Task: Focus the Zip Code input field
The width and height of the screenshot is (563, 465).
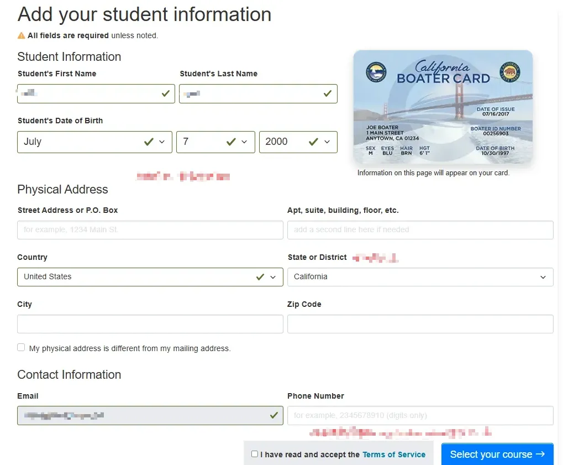Action: pos(420,324)
